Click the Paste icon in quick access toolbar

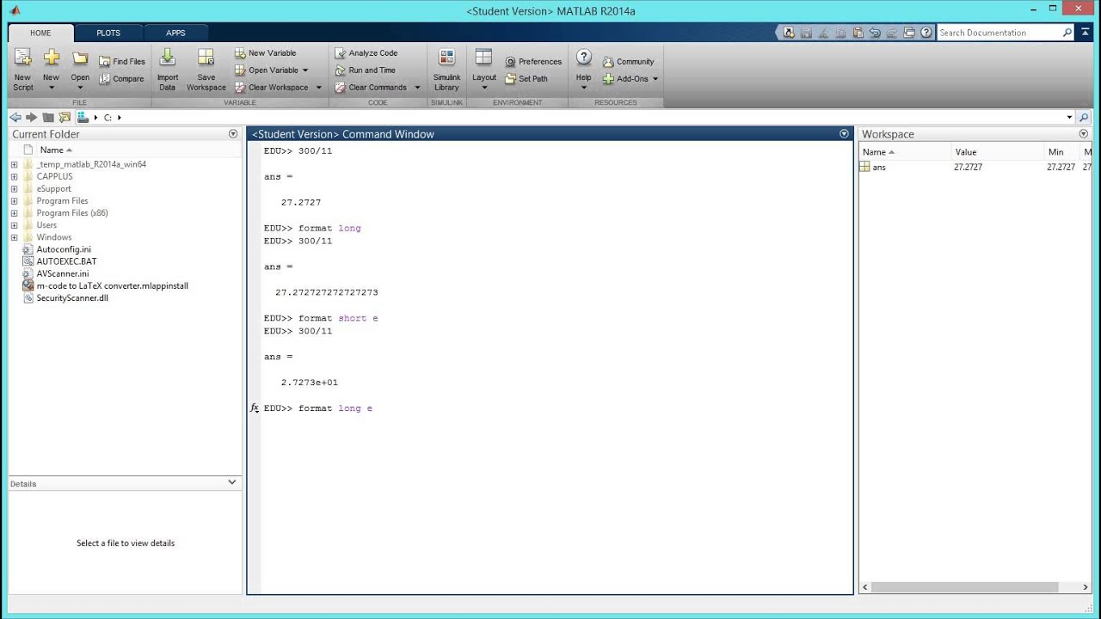coord(859,33)
